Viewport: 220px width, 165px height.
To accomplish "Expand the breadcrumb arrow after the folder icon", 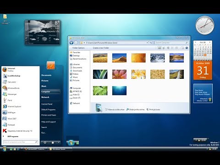I will point(84,43).
